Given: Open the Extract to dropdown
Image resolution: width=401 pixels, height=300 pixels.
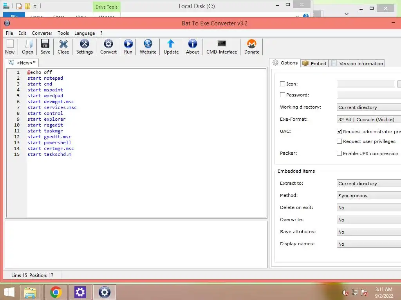Looking at the screenshot, I should click(x=369, y=184).
